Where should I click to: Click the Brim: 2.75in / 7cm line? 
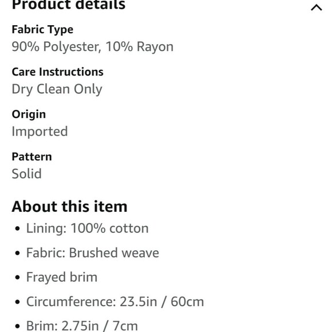tap(82, 326)
